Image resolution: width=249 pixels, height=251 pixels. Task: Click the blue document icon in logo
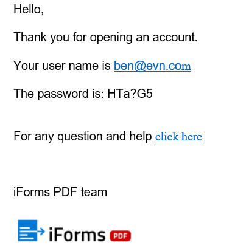click(27, 230)
